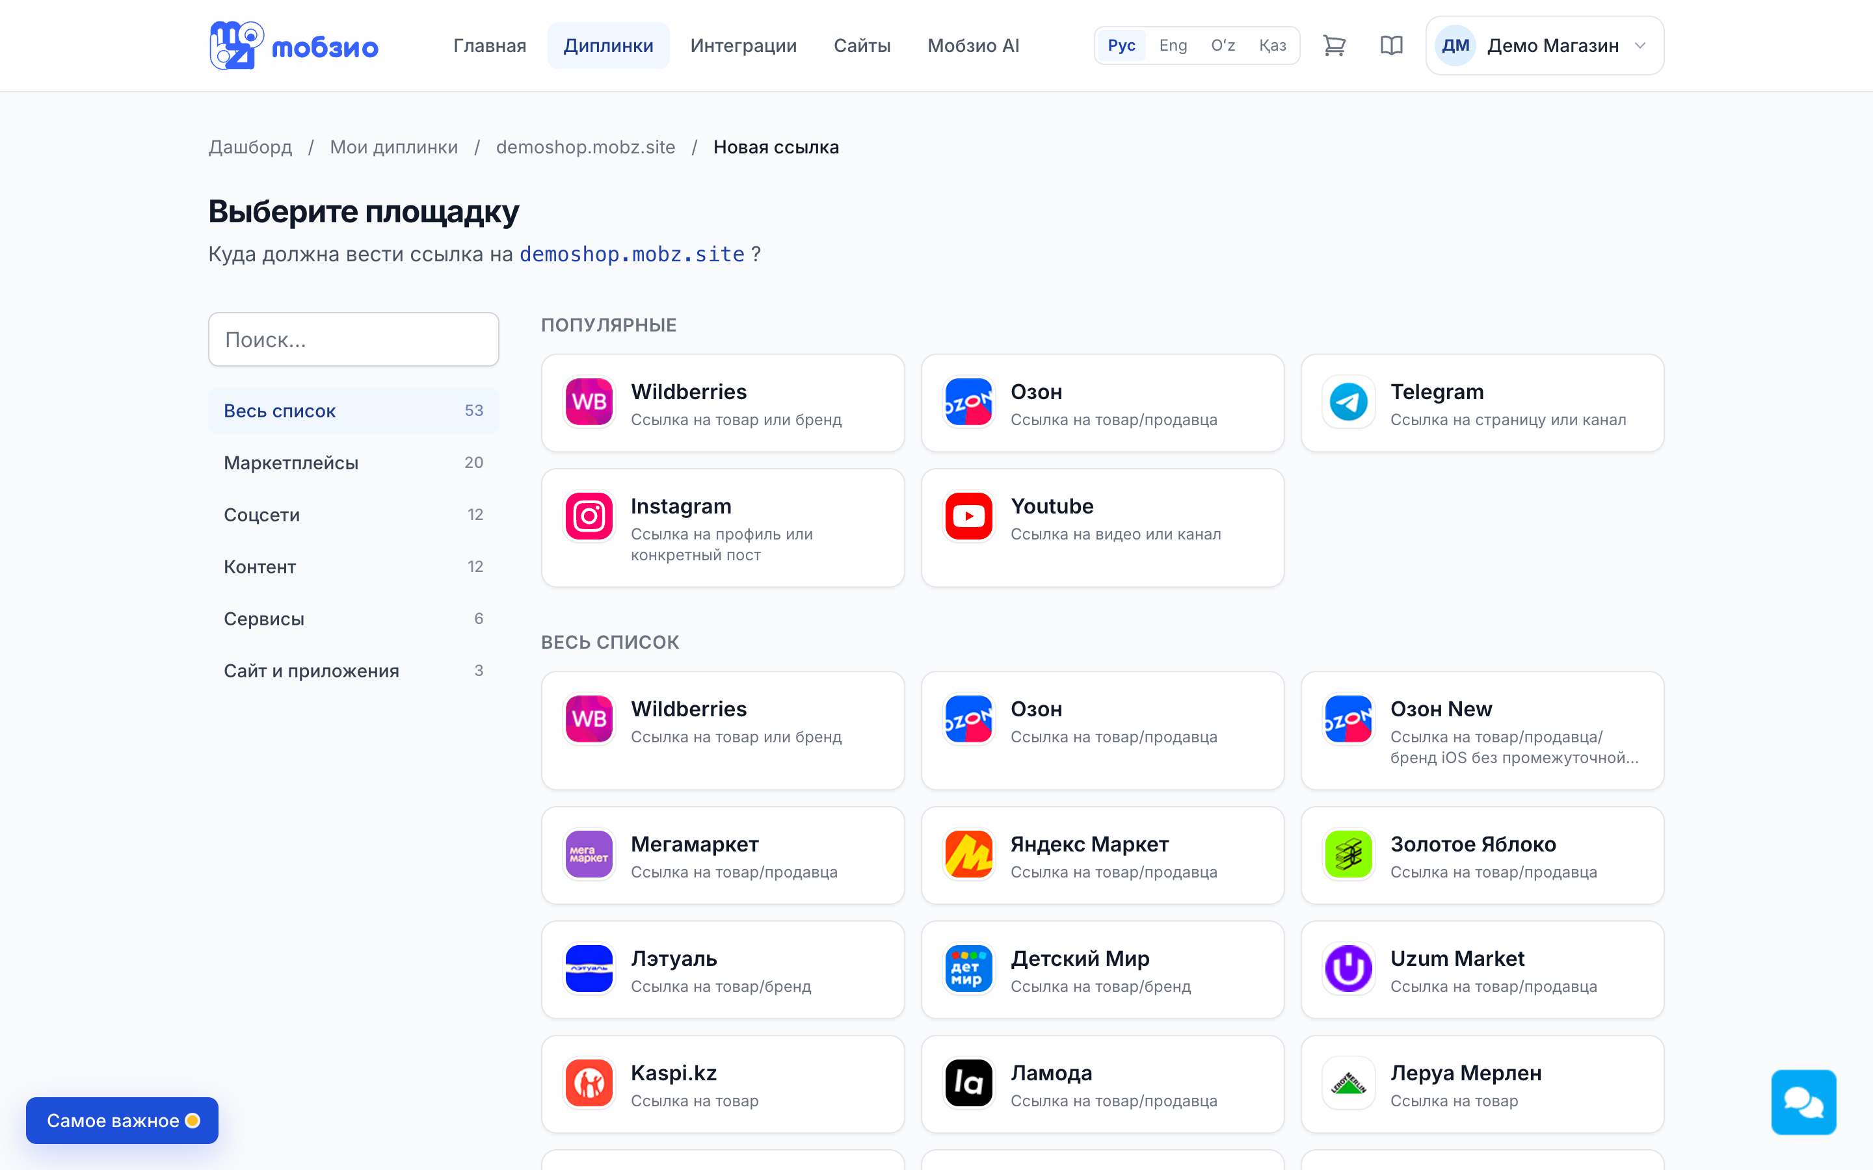Click the ДМ avatar circle

(1455, 45)
